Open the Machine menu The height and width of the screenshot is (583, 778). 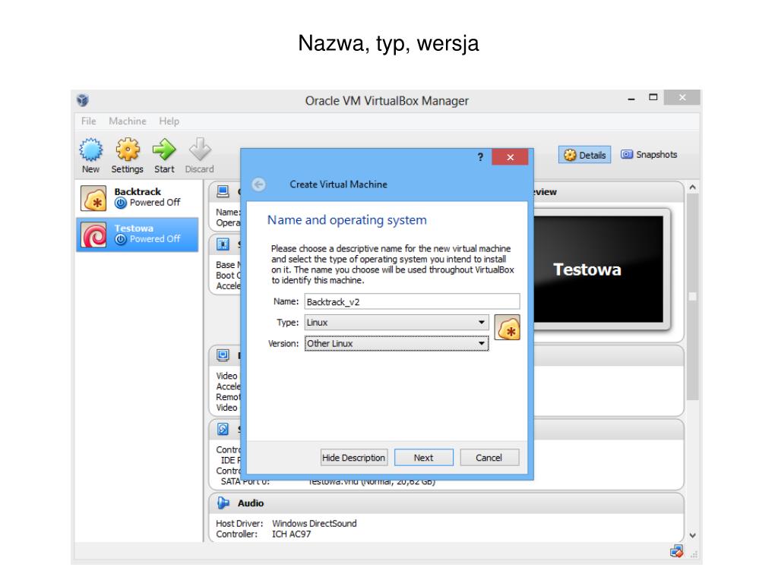click(128, 121)
